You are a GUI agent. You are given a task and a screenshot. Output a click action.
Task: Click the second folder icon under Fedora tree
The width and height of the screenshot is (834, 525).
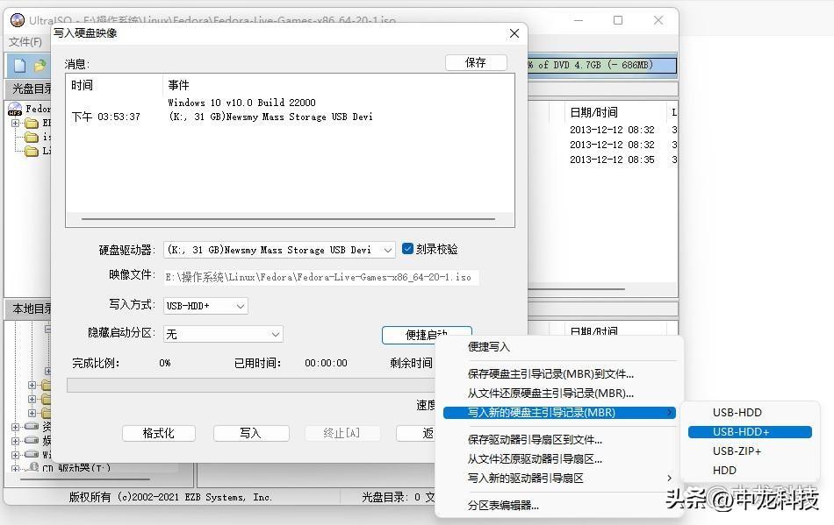point(32,137)
